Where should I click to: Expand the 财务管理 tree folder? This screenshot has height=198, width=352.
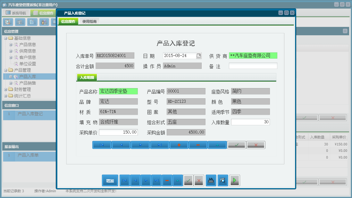point(6,89)
